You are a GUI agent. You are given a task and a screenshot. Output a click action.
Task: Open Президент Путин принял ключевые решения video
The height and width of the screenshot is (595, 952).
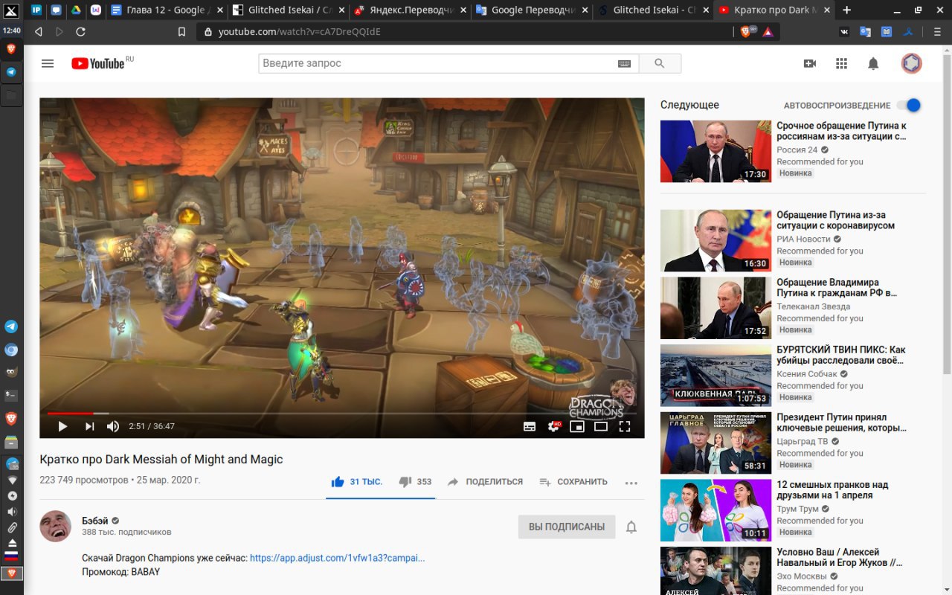pyautogui.click(x=715, y=443)
